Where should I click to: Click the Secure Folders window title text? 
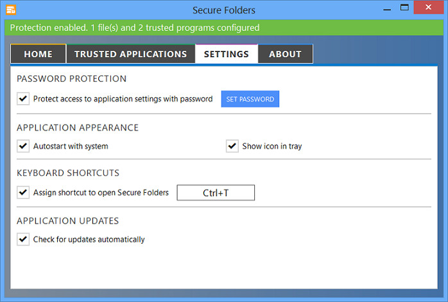224,10
